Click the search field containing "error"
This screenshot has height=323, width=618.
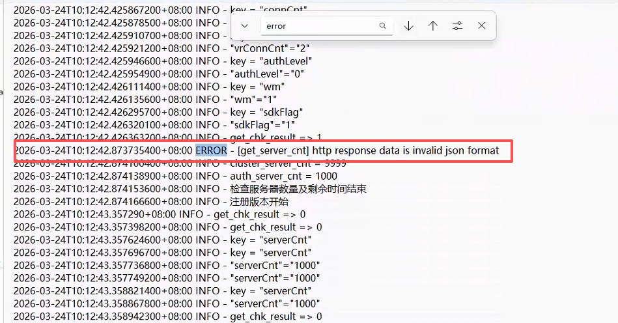pyautogui.click(x=319, y=26)
